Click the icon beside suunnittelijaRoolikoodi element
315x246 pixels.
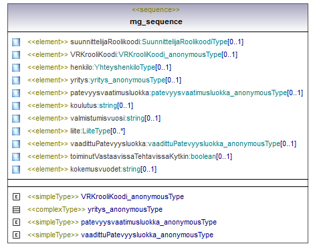pos(16,42)
